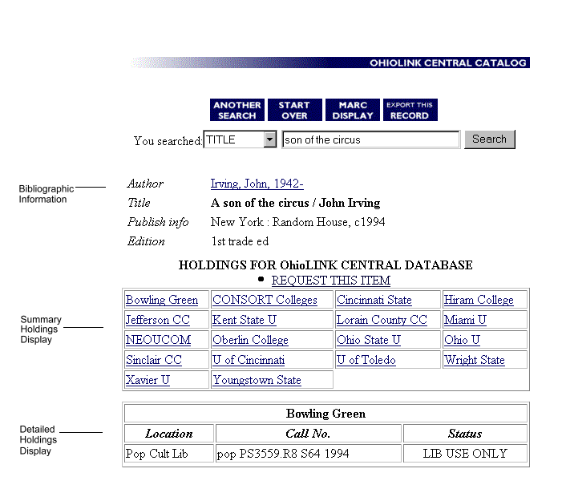This screenshot has height=501, width=562.
Task: Click the OHIOLINK CENTRAL CATALOG banner
Action: [x=330, y=63]
